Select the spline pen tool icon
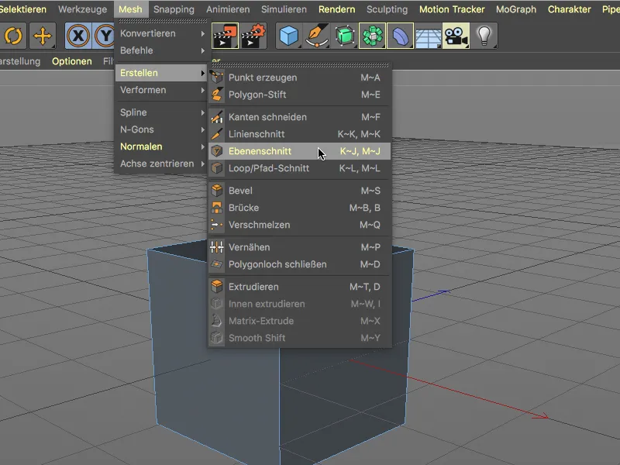The width and height of the screenshot is (620, 465). [x=317, y=36]
